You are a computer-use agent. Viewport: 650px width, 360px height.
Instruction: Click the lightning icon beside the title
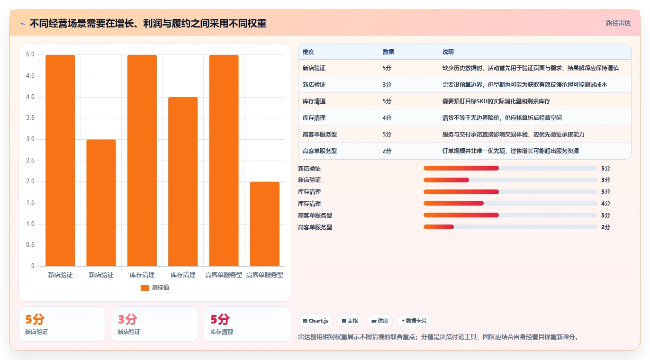coord(23,23)
